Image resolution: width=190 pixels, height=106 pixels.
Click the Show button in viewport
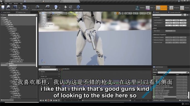59,13
